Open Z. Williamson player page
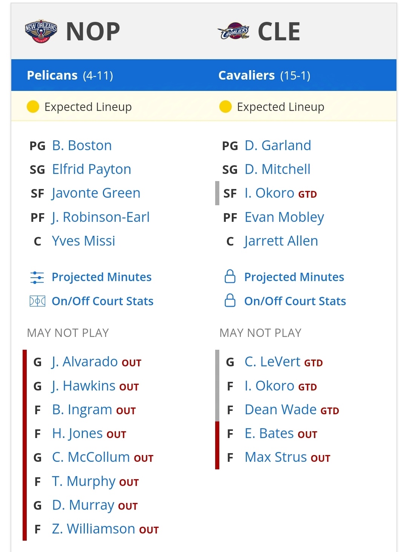The height and width of the screenshot is (552, 407). click(x=93, y=529)
